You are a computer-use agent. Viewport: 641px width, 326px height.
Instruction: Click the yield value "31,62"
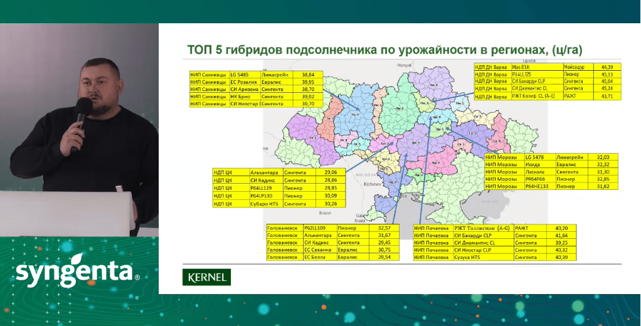click(x=603, y=186)
